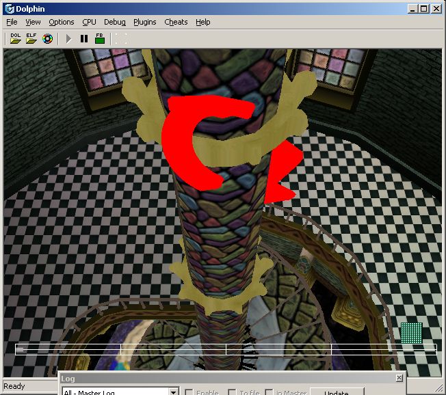Click the Open DOL file icon
This screenshot has height=395, width=446.
(15, 39)
